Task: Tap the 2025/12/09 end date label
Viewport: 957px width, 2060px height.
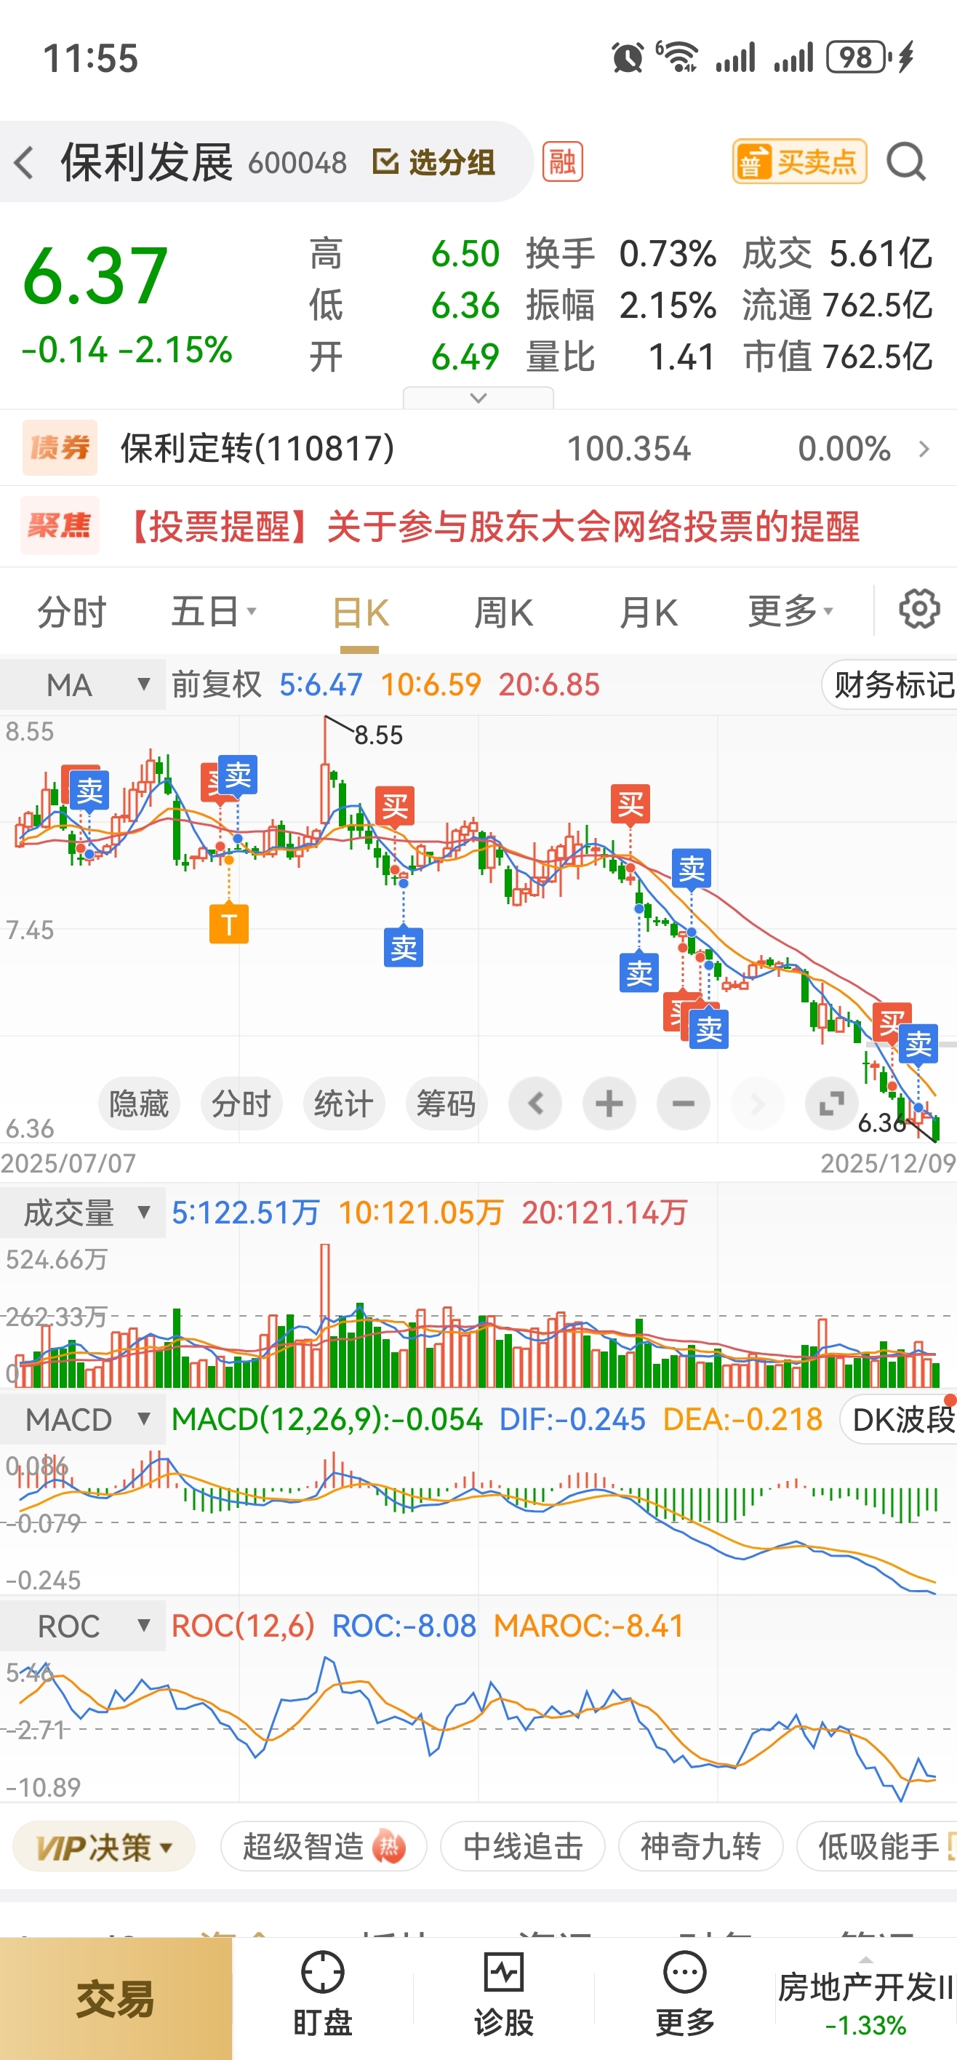Action: [x=888, y=1164]
